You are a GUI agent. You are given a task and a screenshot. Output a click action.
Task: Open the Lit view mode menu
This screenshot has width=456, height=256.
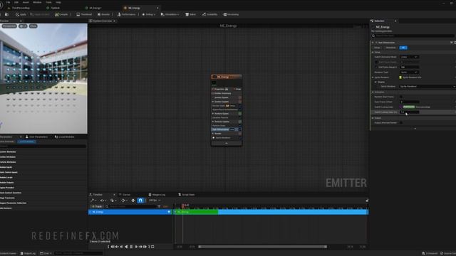[23, 26]
